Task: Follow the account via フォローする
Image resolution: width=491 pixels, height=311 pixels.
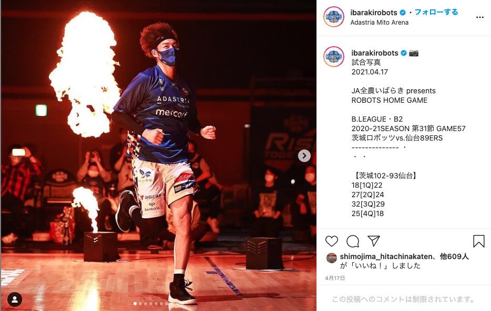Action: point(436,12)
